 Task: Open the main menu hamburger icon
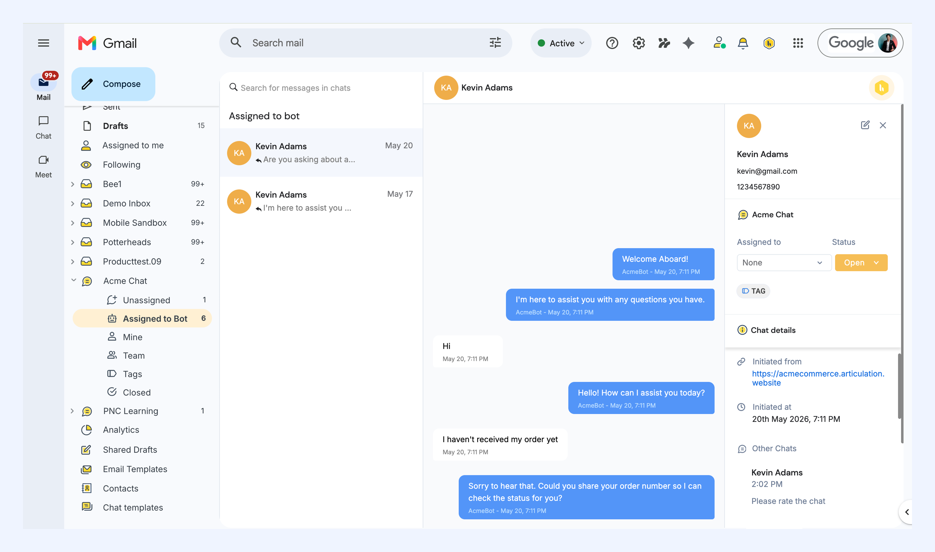[44, 43]
